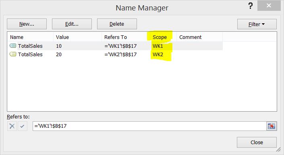
Task: Open the Filter dropdown
Action: click(257, 24)
